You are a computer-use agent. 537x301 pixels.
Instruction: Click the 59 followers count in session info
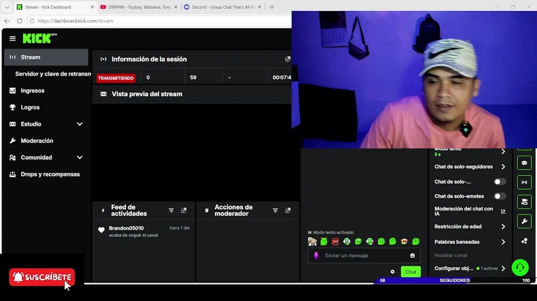pos(193,77)
